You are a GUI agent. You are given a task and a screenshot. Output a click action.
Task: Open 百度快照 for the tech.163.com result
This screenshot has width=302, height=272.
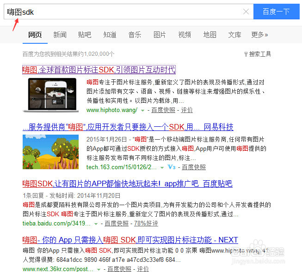point(194,167)
